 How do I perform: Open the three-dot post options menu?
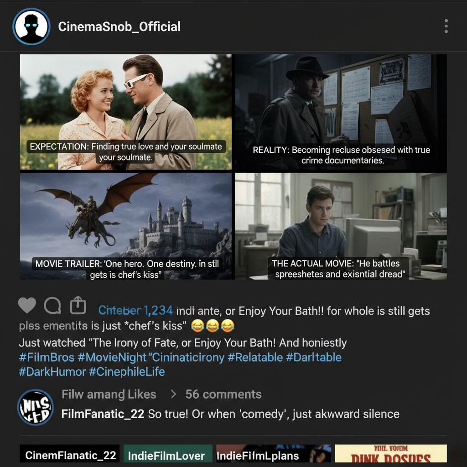[446, 26]
